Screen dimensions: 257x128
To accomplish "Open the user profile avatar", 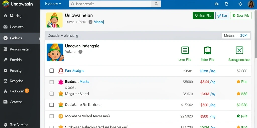I will click(x=251, y=4).
